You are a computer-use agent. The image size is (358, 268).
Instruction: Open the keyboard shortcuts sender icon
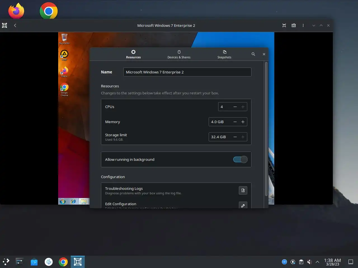coord(294,25)
